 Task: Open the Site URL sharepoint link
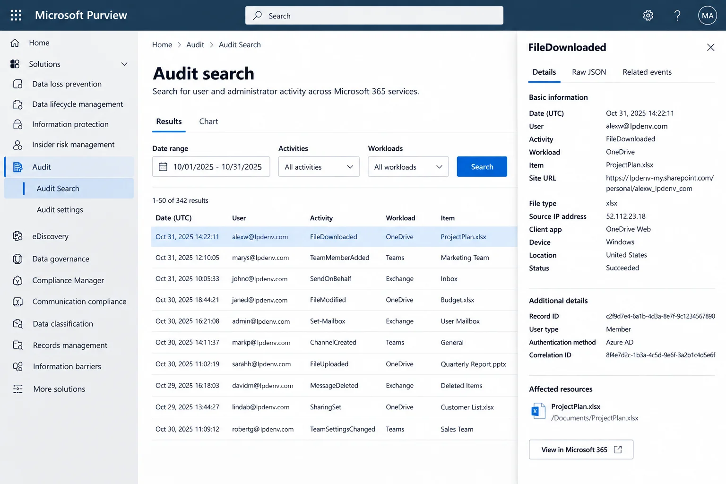[x=660, y=183]
